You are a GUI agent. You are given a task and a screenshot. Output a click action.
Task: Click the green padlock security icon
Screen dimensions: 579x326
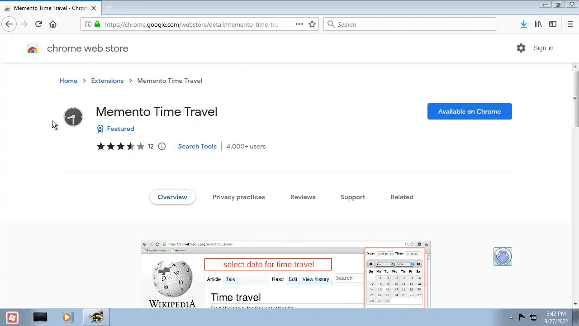tap(97, 24)
